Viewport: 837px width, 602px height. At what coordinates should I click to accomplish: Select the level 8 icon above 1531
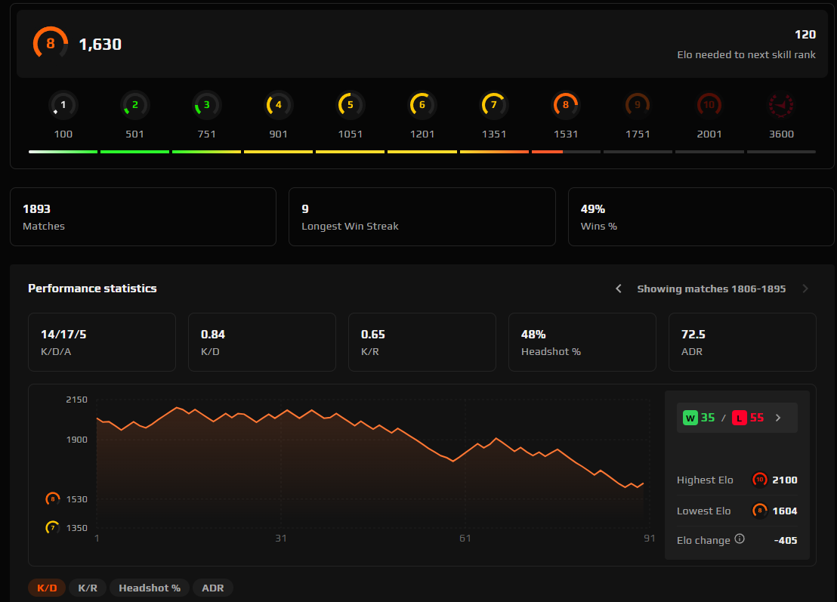(565, 104)
